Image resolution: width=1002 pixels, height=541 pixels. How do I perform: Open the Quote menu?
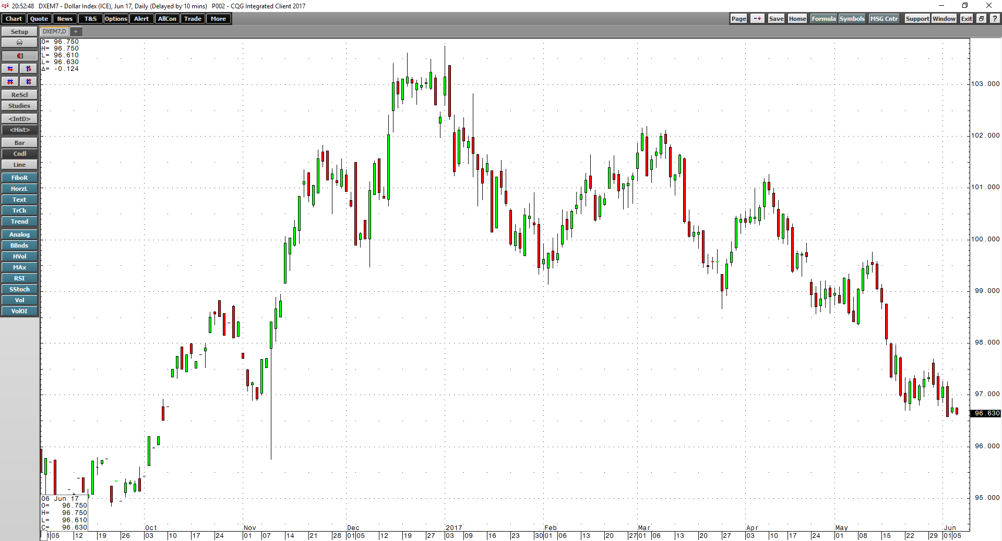pyautogui.click(x=39, y=19)
